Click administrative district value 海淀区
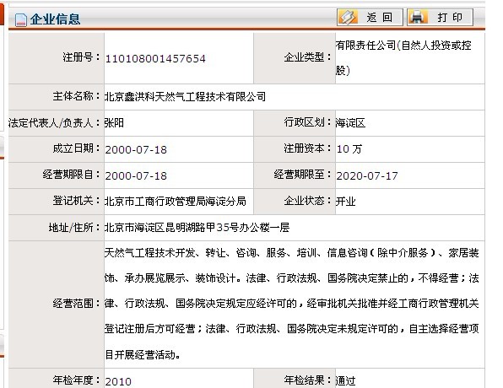The height and width of the screenshot is (388, 503). pos(350,123)
